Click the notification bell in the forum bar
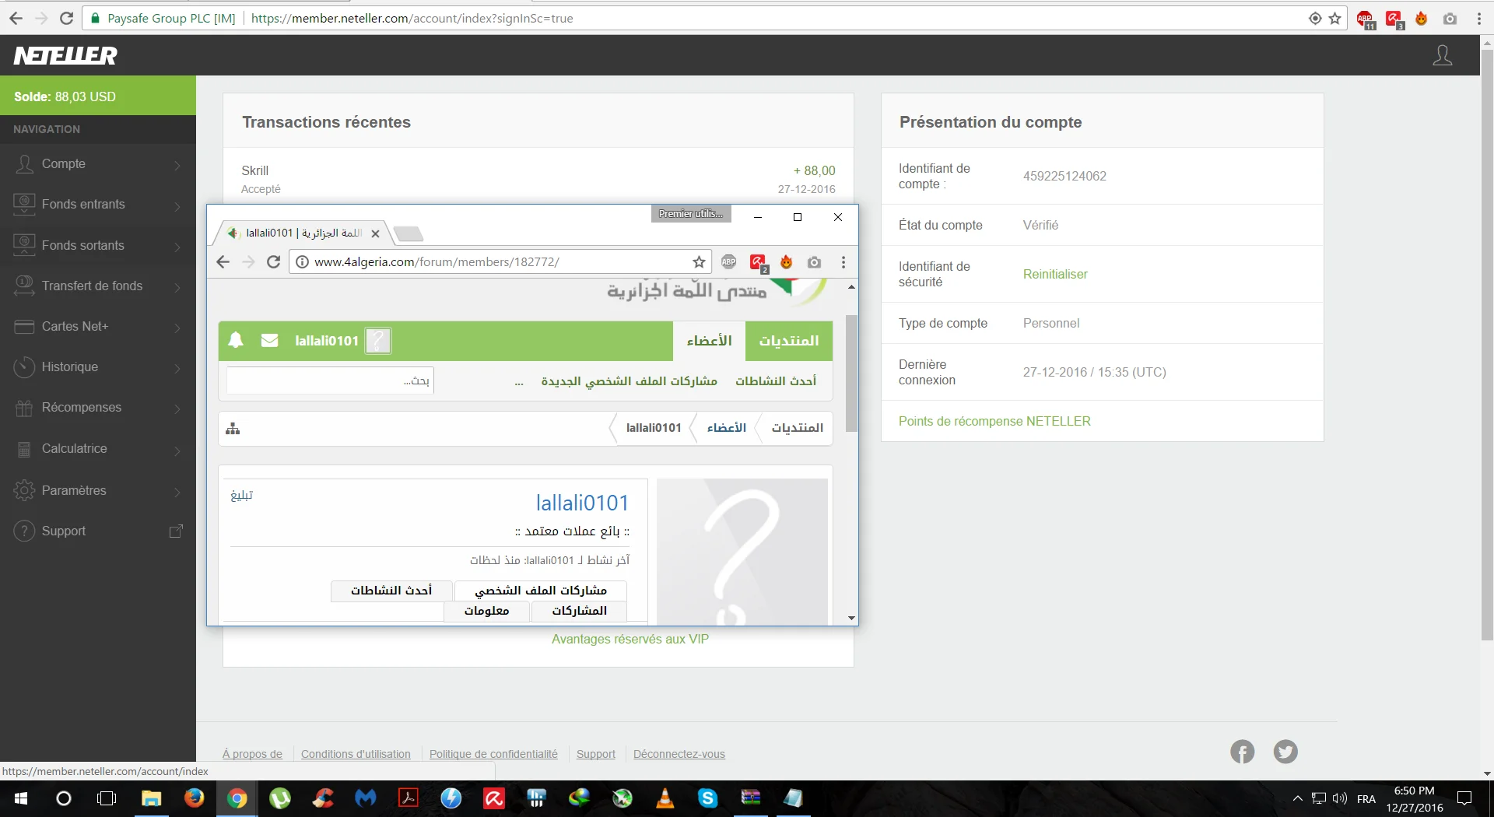The width and height of the screenshot is (1494, 817). 236,340
